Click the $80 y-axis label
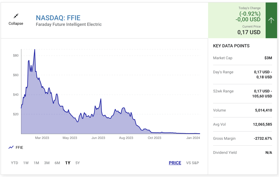The image size is (279, 177). [x=16, y=55]
